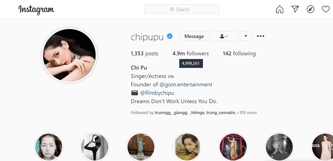Click the Message button
This screenshot has height=161, width=333.
[x=194, y=36]
